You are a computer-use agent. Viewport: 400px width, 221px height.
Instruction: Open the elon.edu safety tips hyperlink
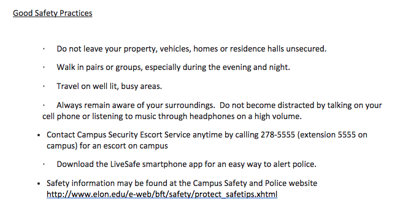point(162,195)
